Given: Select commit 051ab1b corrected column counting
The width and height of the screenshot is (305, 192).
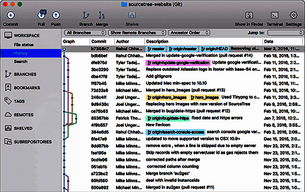Looking at the screenshot, I should pos(183,167).
